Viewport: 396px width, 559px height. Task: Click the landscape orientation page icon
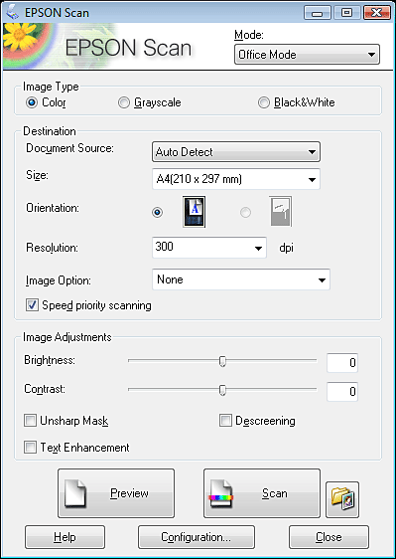(280, 212)
